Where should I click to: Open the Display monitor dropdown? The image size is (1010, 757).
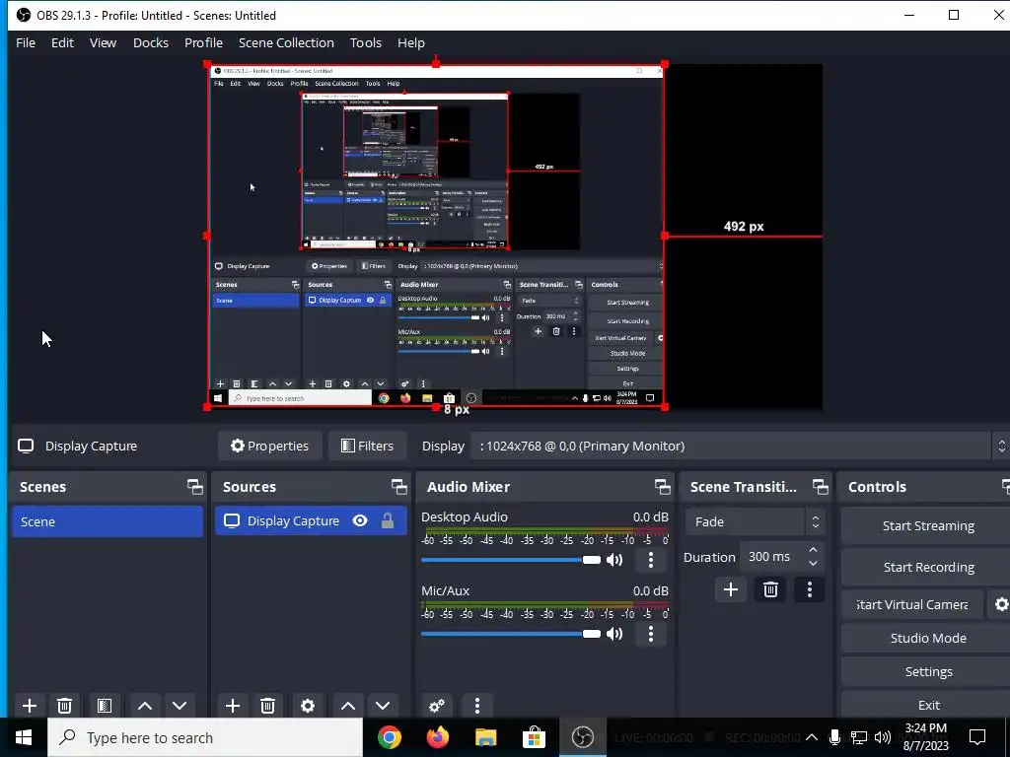(739, 446)
